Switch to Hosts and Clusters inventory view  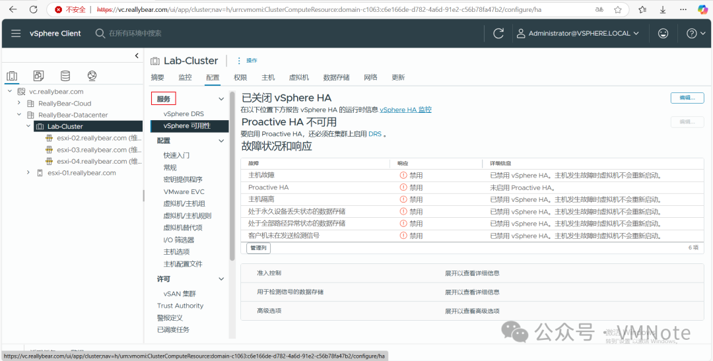[x=13, y=75]
